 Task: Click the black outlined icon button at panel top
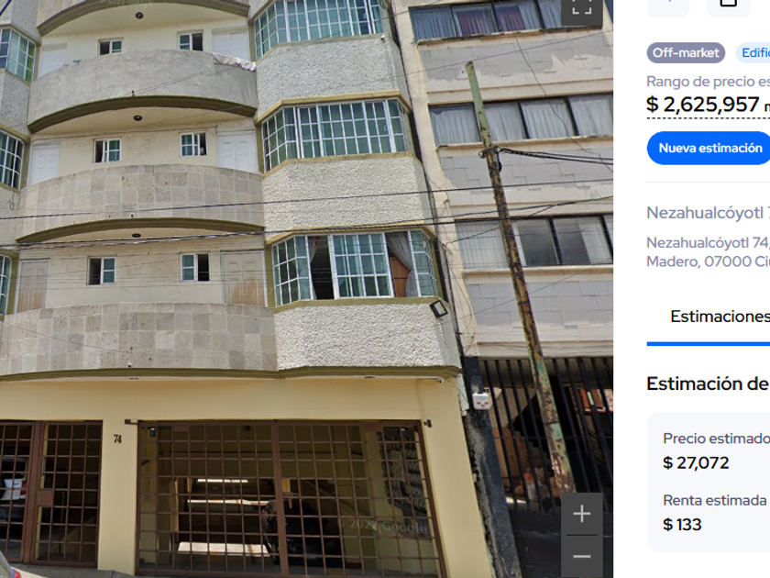point(728,6)
